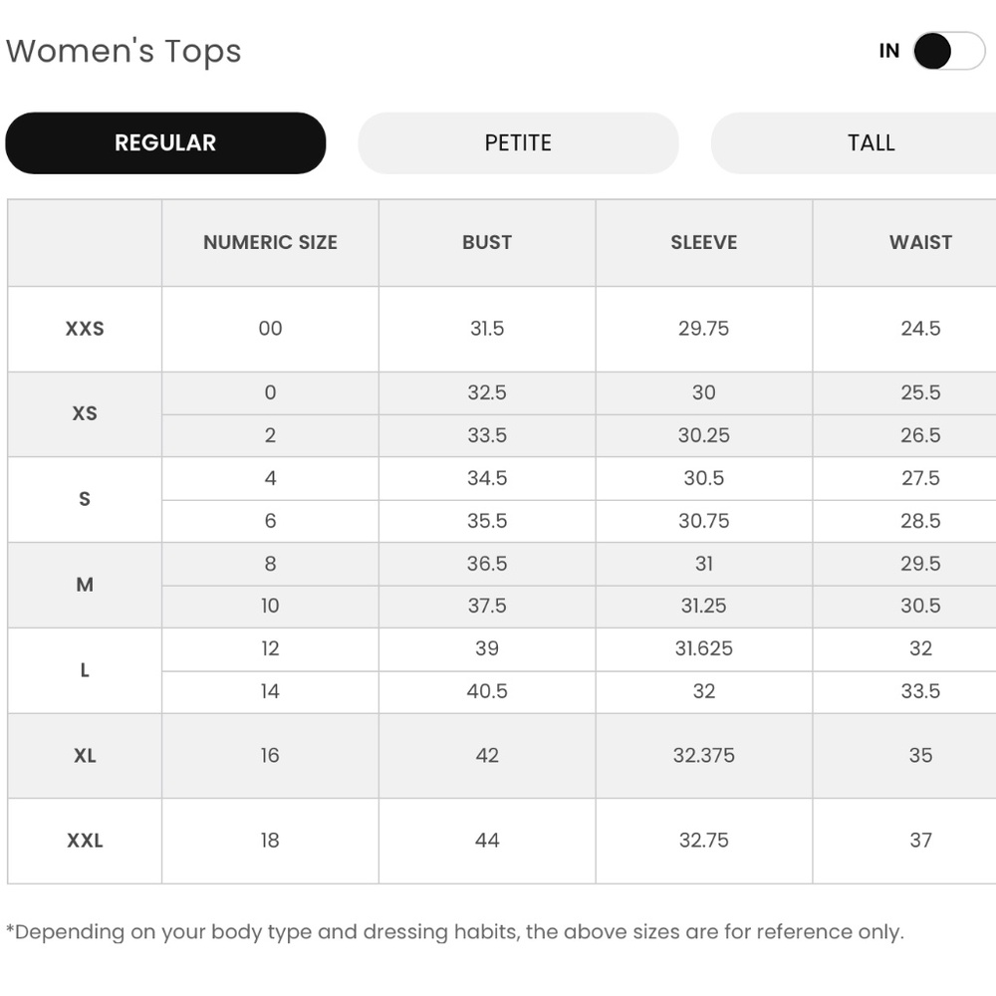Click the BUST column header
The height and width of the screenshot is (996, 996).
click(487, 243)
